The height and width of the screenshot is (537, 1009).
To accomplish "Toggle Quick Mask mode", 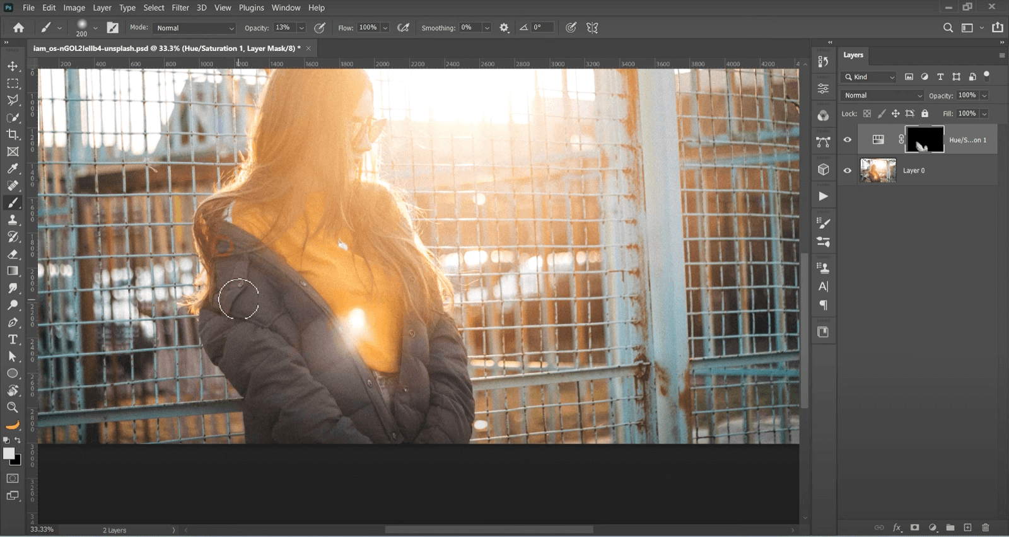I will (x=13, y=478).
